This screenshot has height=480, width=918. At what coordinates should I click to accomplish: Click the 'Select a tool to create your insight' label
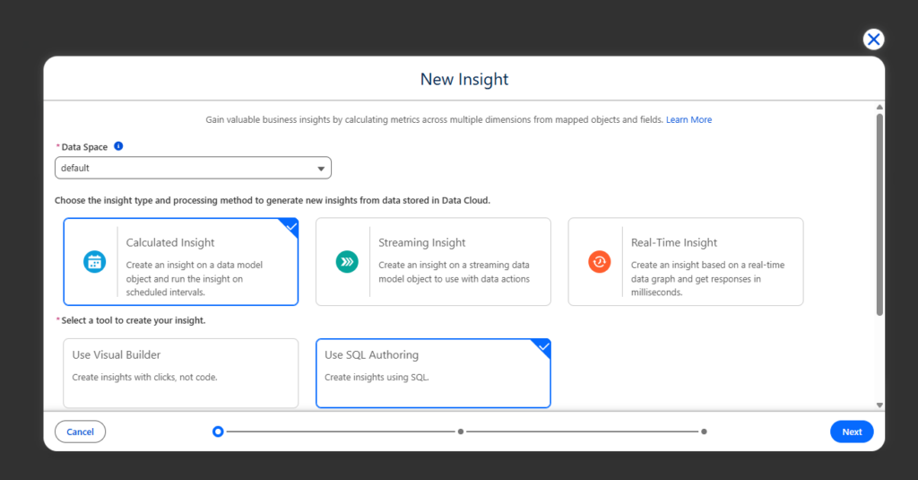point(134,320)
